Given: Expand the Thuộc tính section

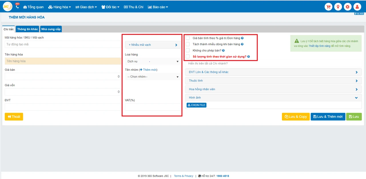Looking at the screenshot, I should pos(273,81).
